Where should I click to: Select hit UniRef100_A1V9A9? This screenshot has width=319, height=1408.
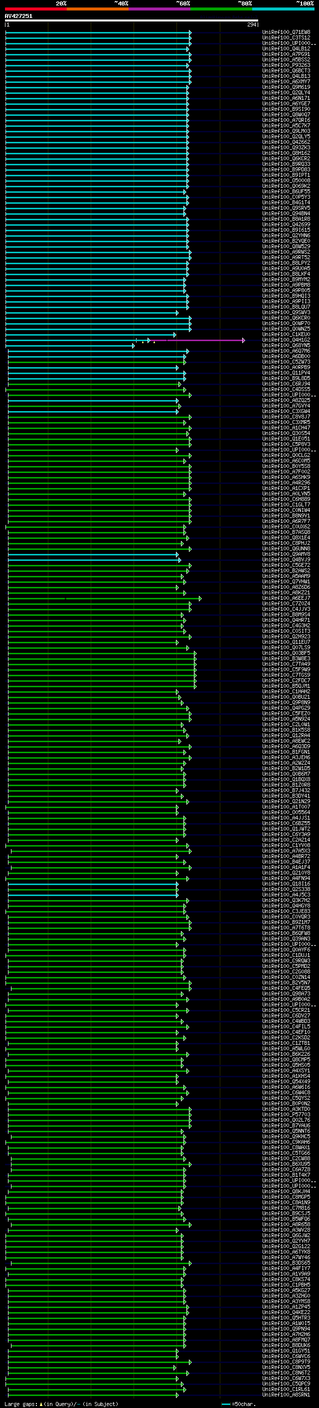point(286,1274)
